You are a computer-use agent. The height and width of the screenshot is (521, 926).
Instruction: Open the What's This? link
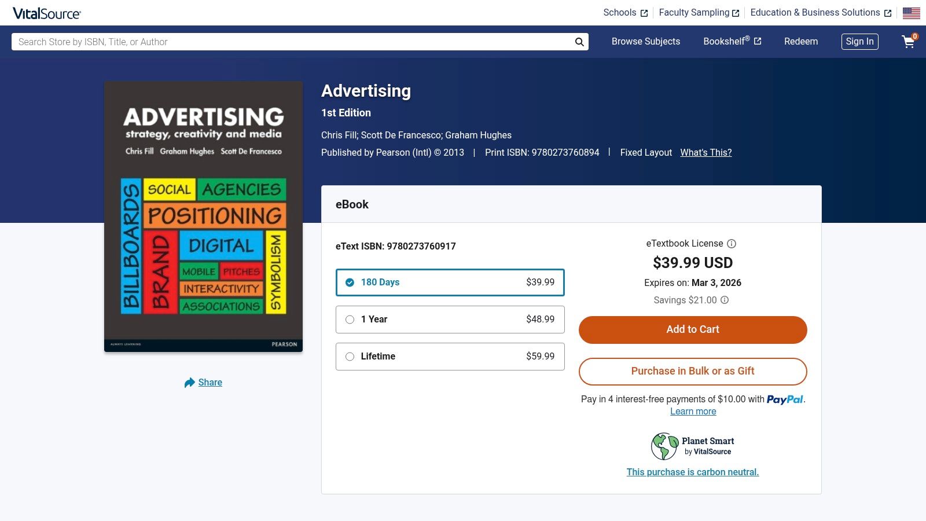coord(705,153)
